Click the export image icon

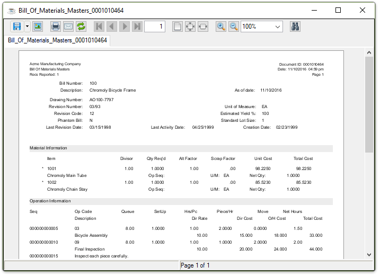click(38, 26)
